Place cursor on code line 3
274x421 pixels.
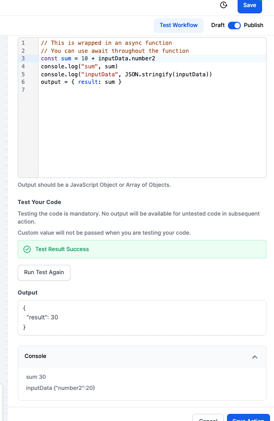click(x=152, y=59)
